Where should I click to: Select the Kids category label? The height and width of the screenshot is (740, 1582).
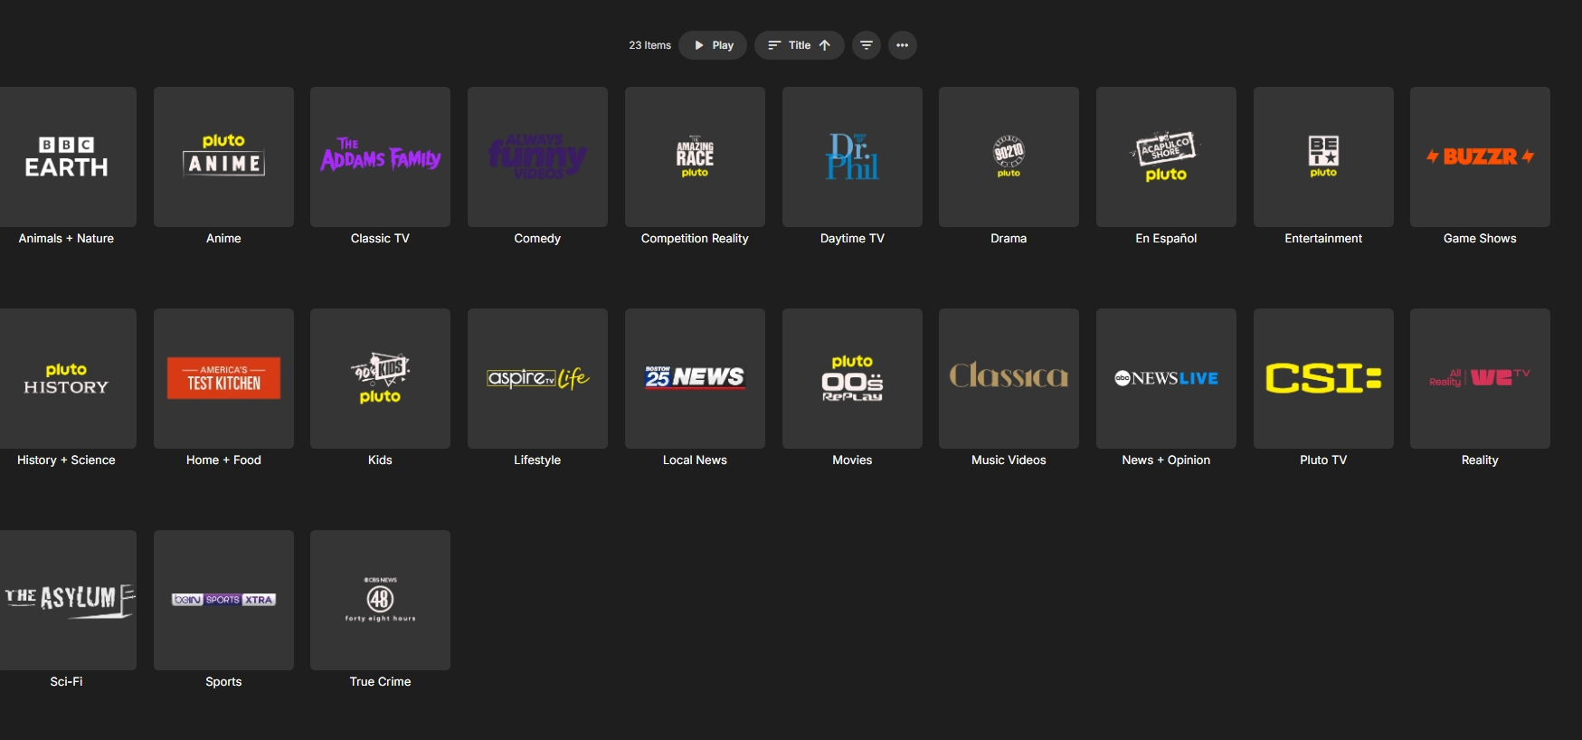[380, 460]
